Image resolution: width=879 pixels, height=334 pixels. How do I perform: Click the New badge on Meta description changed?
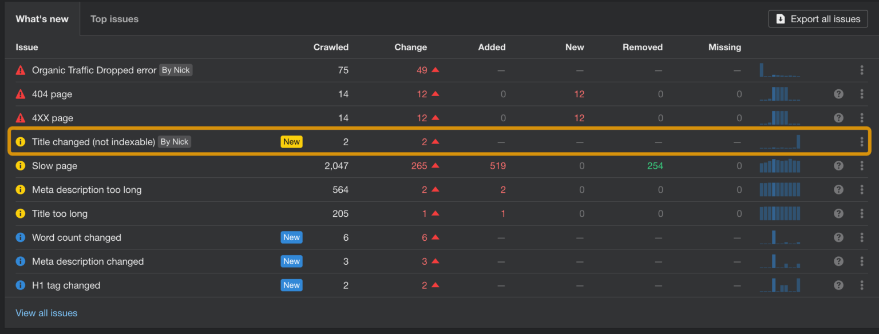point(291,261)
